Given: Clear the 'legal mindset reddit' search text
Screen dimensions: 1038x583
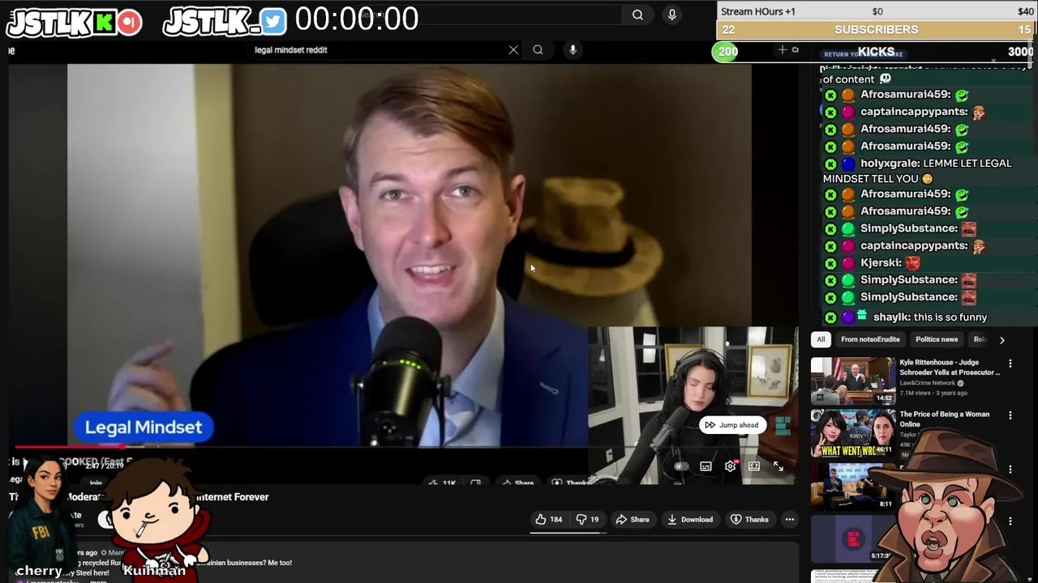Looking at the screenshot, I should [513, 49].
